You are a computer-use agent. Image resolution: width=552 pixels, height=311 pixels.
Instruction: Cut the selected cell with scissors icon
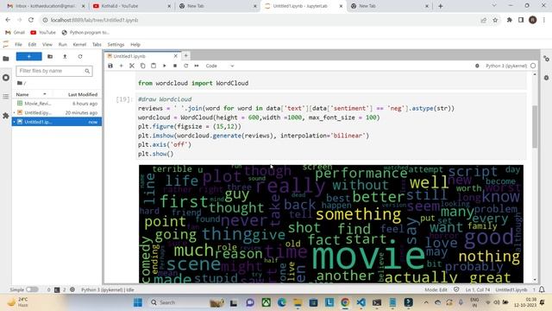132,66
